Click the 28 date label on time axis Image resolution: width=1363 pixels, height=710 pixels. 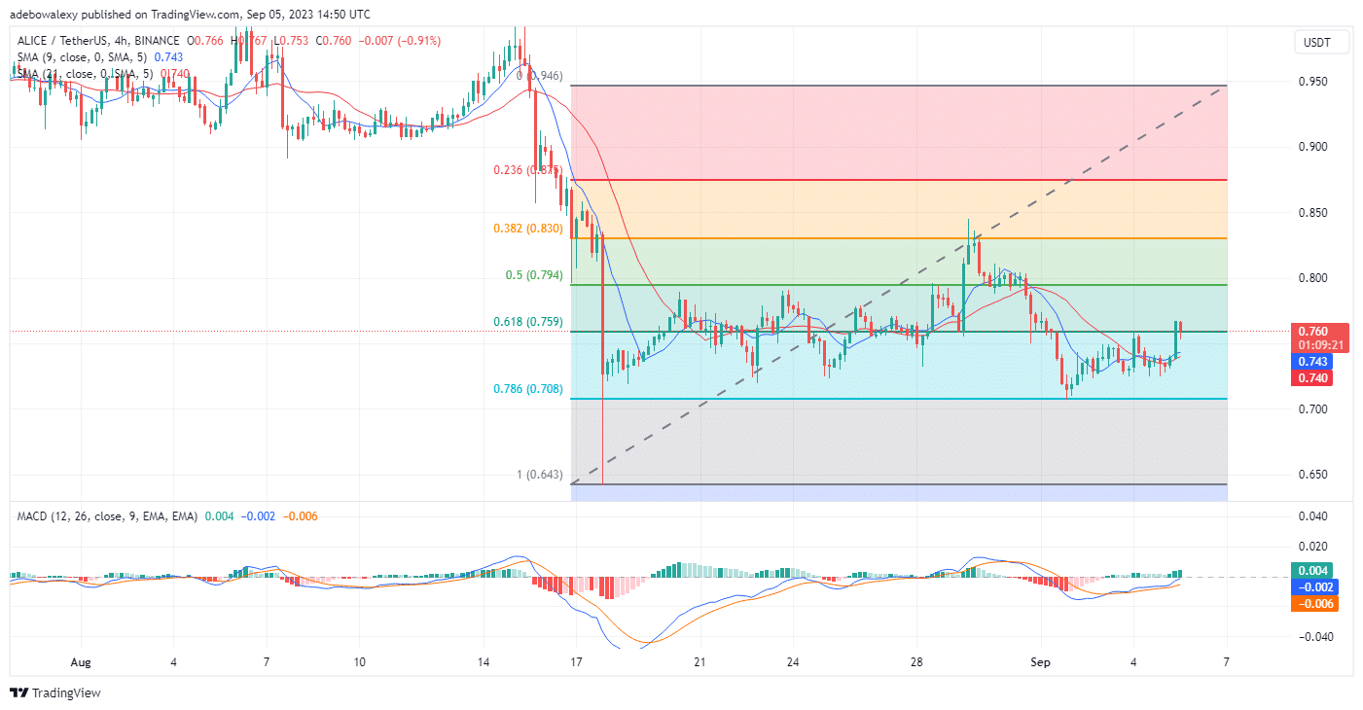[x=916, y=662]
